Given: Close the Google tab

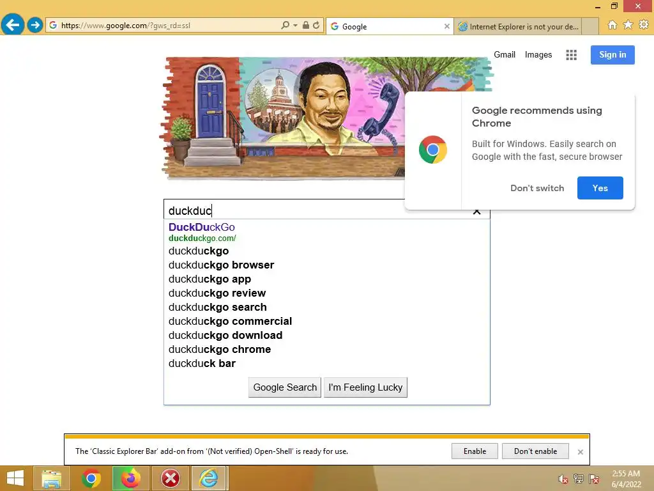Looking at the screenshot, I should [x=446, y=26].
